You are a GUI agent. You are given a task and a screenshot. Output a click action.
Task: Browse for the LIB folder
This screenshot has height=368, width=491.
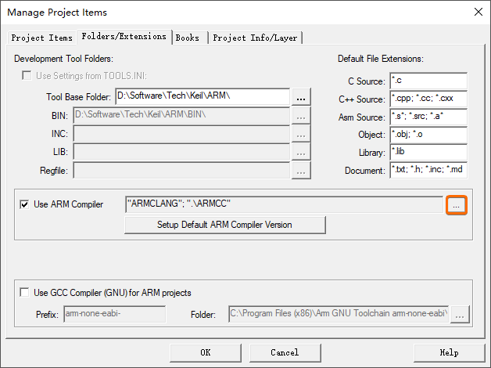tap(301, 152)
